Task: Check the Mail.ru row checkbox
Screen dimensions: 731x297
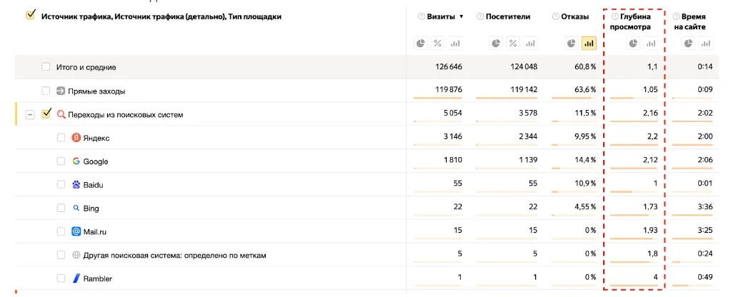Action: (61, 231)
